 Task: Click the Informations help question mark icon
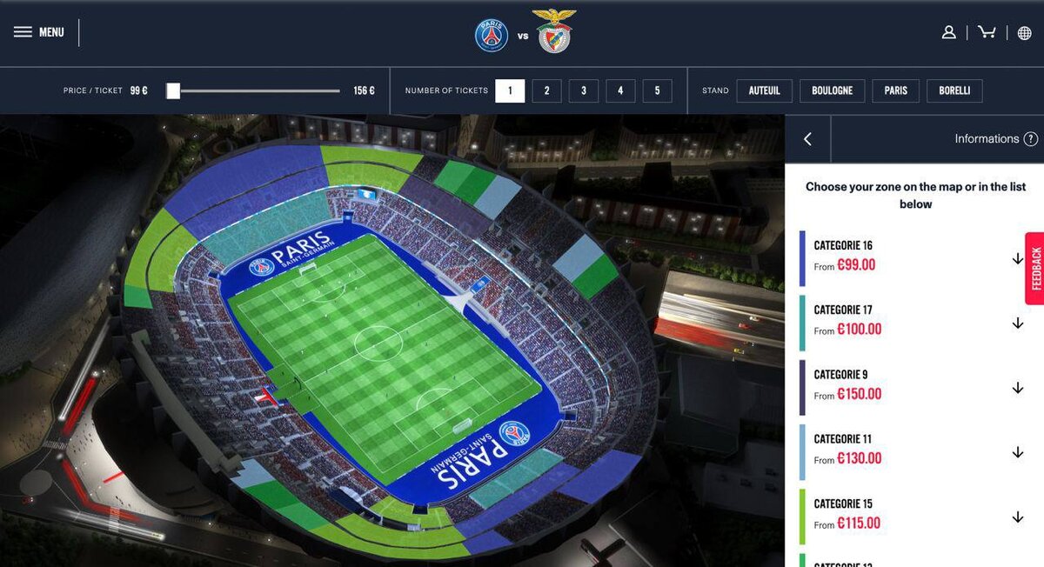(1031, 139)
